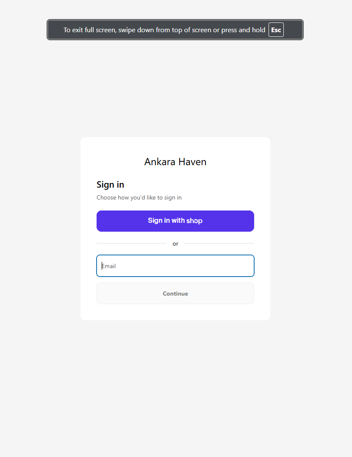Screen dimensions: 352x457
Task: Click the Sign in with shop button
Action: click(175, 221)
